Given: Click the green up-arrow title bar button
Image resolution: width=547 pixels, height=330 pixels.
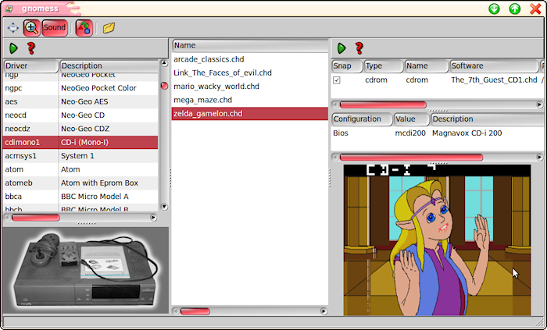Looking at the screenshot, I should pos(514,9).
